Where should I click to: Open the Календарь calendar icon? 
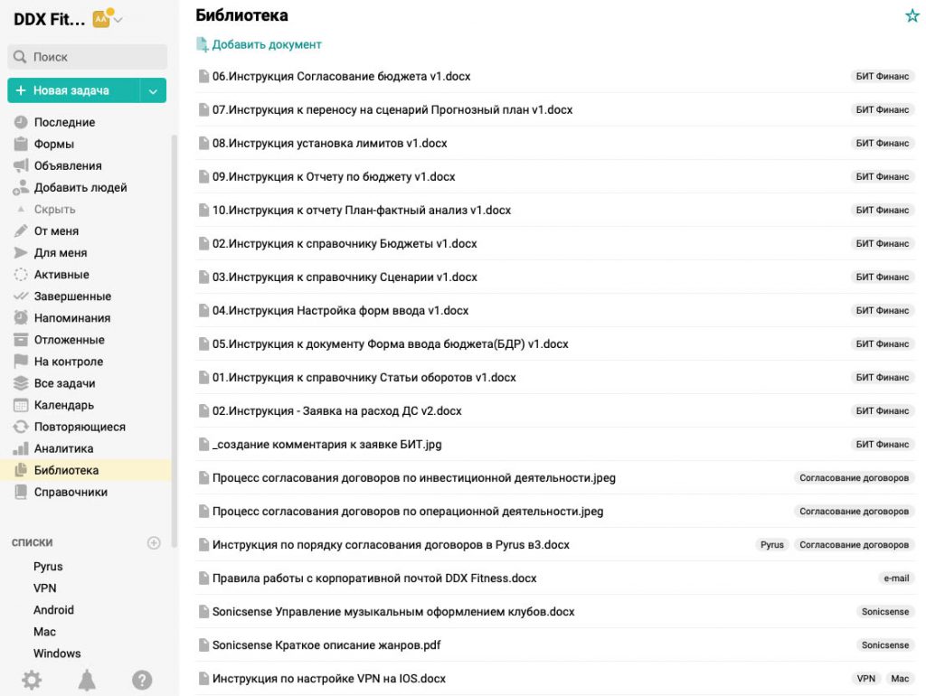click(21, 405)
